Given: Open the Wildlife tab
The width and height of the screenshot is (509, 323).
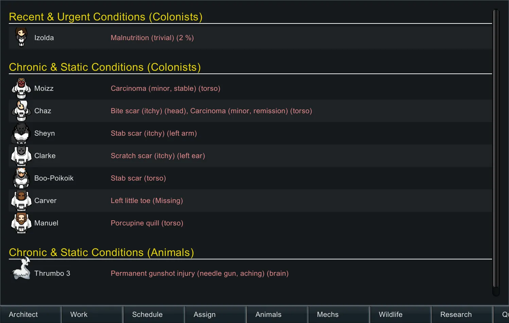Looking at the screenshot, I should (400, 314).
